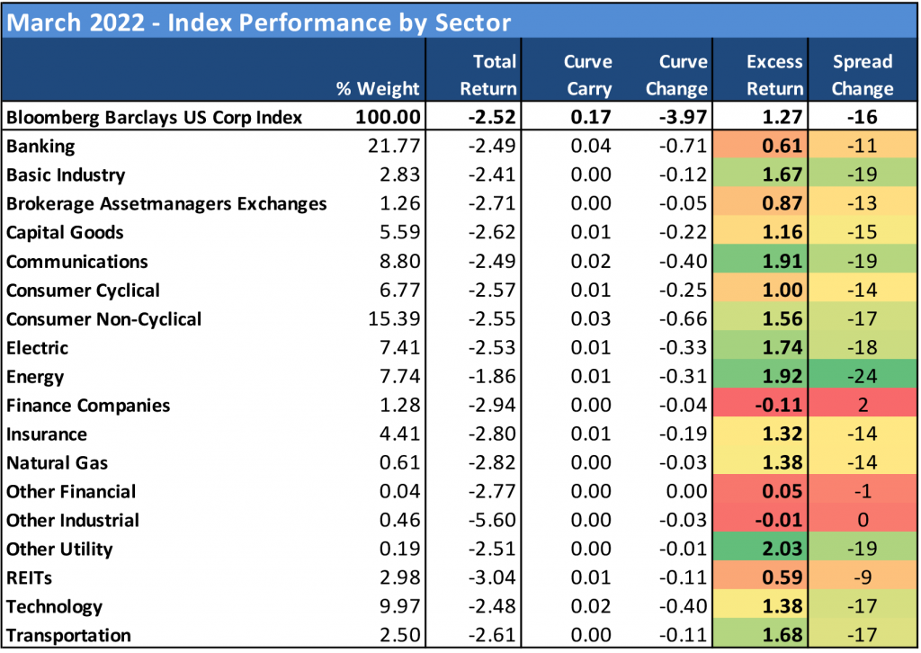Click the 'Banking' sector row label
The image size is (921, 653).
[40, 146]
